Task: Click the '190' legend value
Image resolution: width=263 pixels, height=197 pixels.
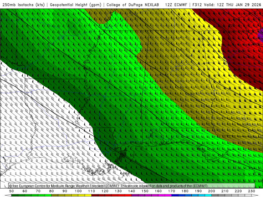Action: [x=198, y=191]
